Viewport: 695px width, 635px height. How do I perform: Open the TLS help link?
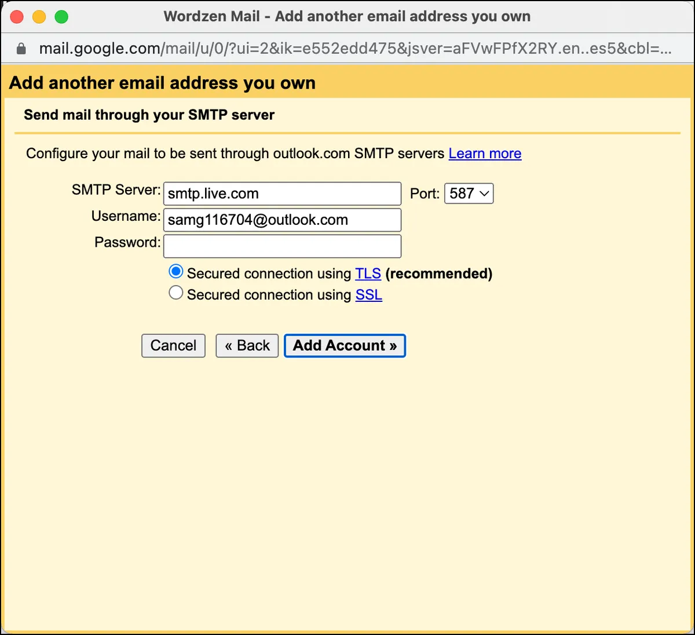pyautogui.click(x=368, y=273)
